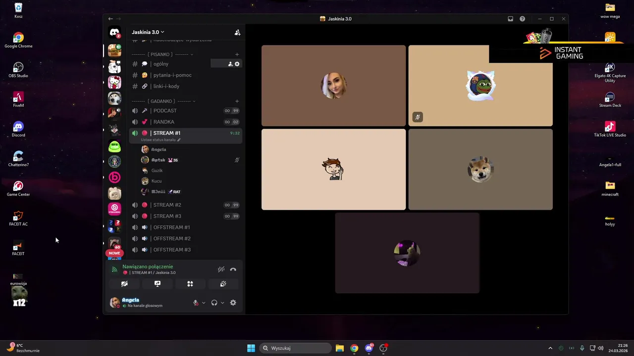Open Discord direct messages home icon
Image resolution: width=634 pixels, height=356 pixels.
[x=114, y=33]
